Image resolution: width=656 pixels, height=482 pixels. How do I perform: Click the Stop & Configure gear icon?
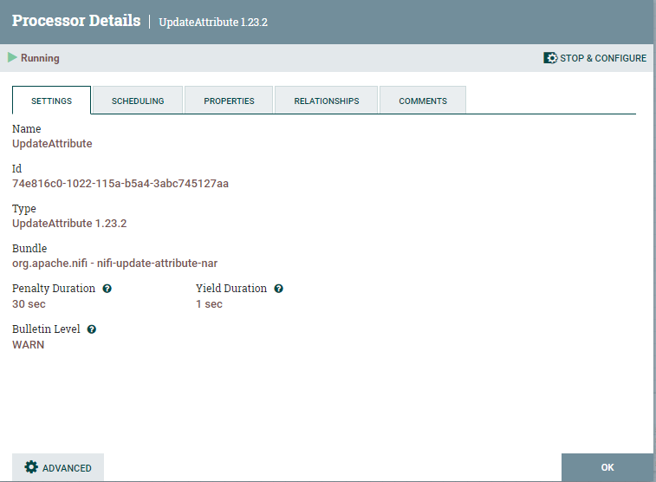click(x=550, y=58)
